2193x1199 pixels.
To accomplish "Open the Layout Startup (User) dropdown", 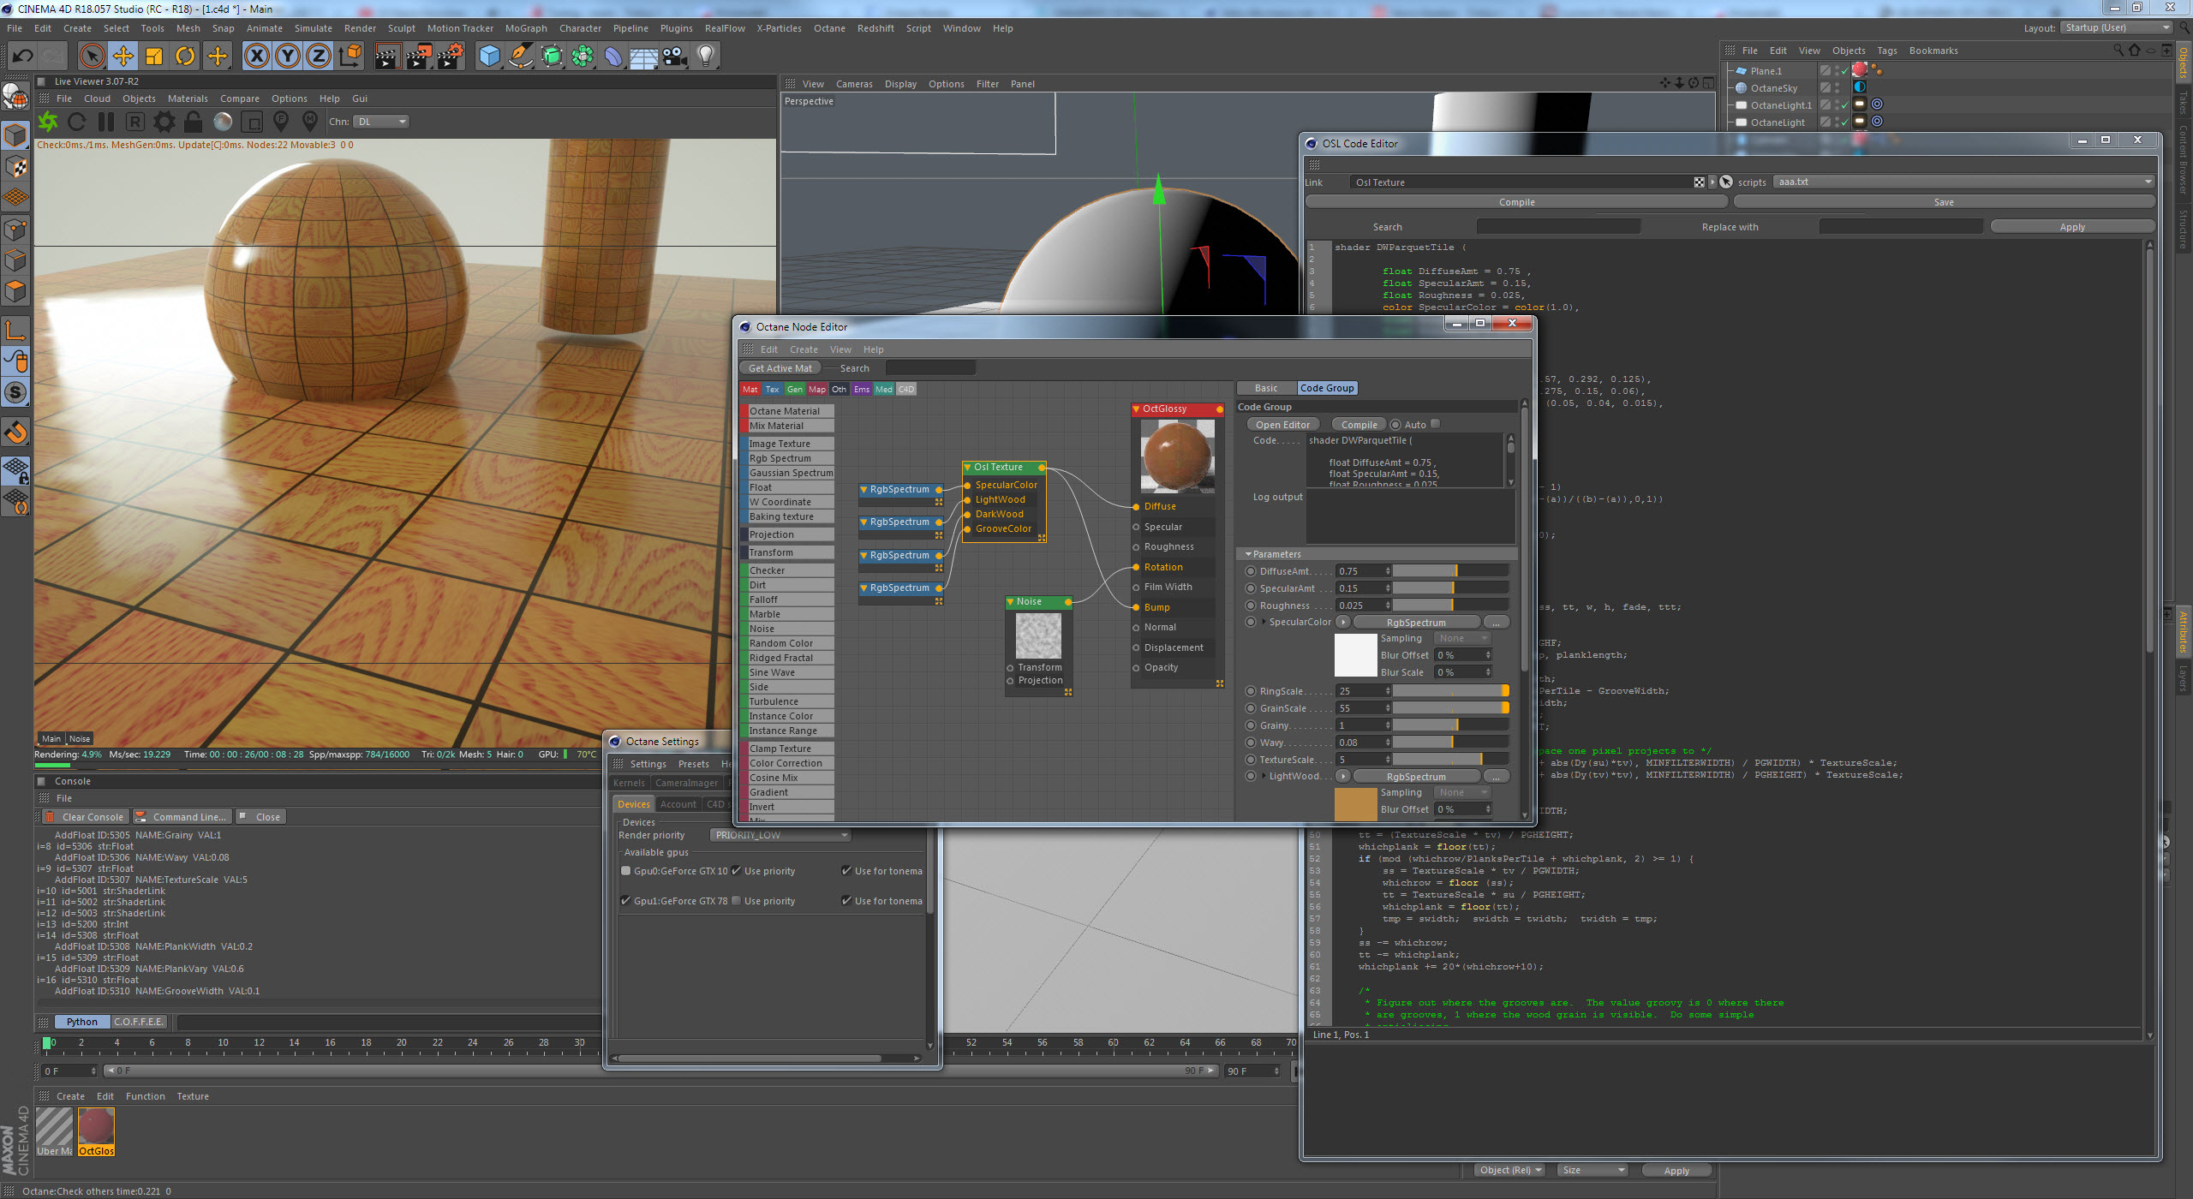I will click(x=2116, y=27).
